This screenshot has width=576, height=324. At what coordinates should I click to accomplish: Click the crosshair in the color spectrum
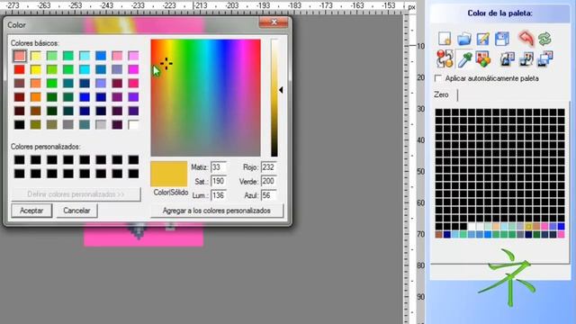[166, 64]
